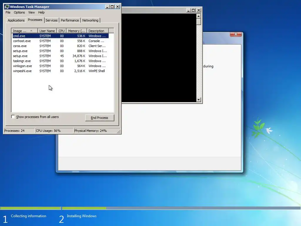Screen dimensions: 301x226
Task: Open the Performance tab
Action: 70,20
